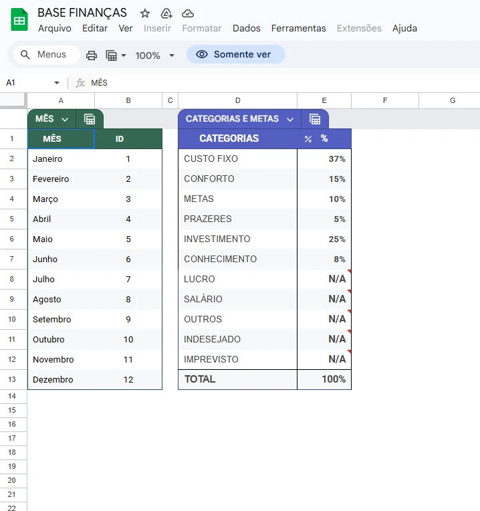The height and width of the screenshot is (511, 480).
Task: Click the document title BASE FINANÇAS
Action: tap(82, 13)
